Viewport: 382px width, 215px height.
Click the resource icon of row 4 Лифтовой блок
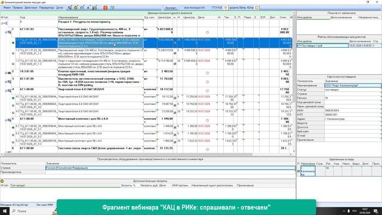10,91
